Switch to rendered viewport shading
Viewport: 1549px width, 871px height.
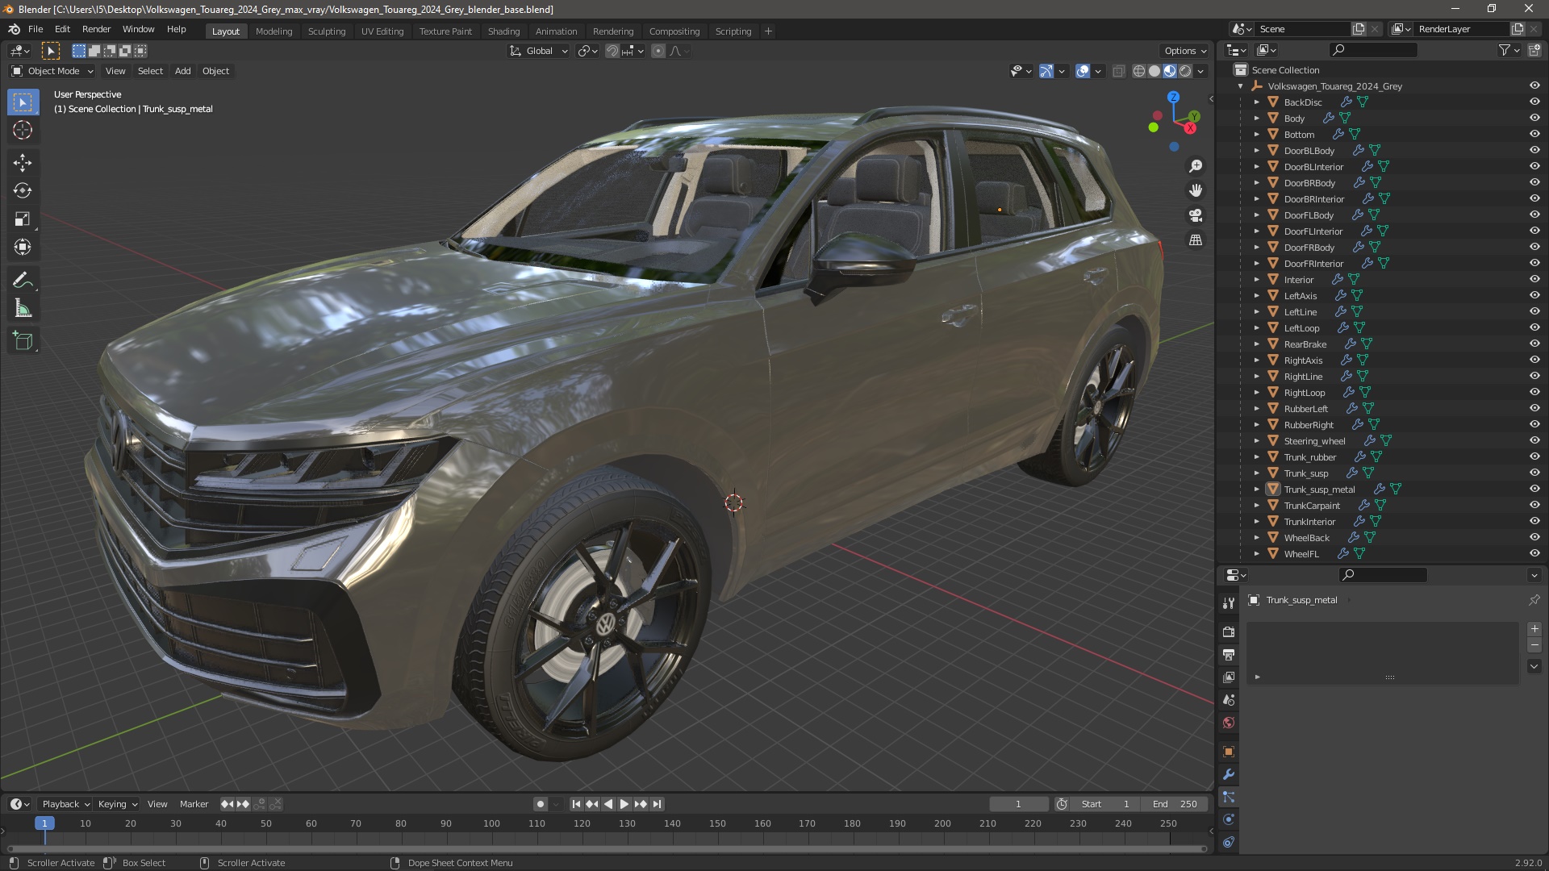tap(1185, 71)
